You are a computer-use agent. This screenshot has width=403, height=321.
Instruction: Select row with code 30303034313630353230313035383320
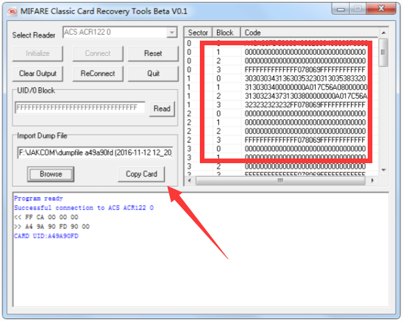281,79
